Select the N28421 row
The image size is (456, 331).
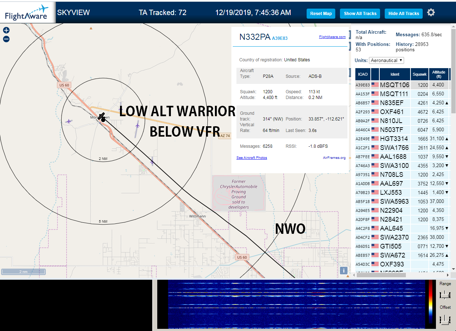click(402, 219)
